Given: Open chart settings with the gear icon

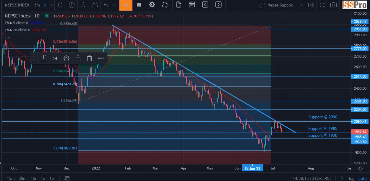Looking at the screenshot, I should (x=152, y=5).
